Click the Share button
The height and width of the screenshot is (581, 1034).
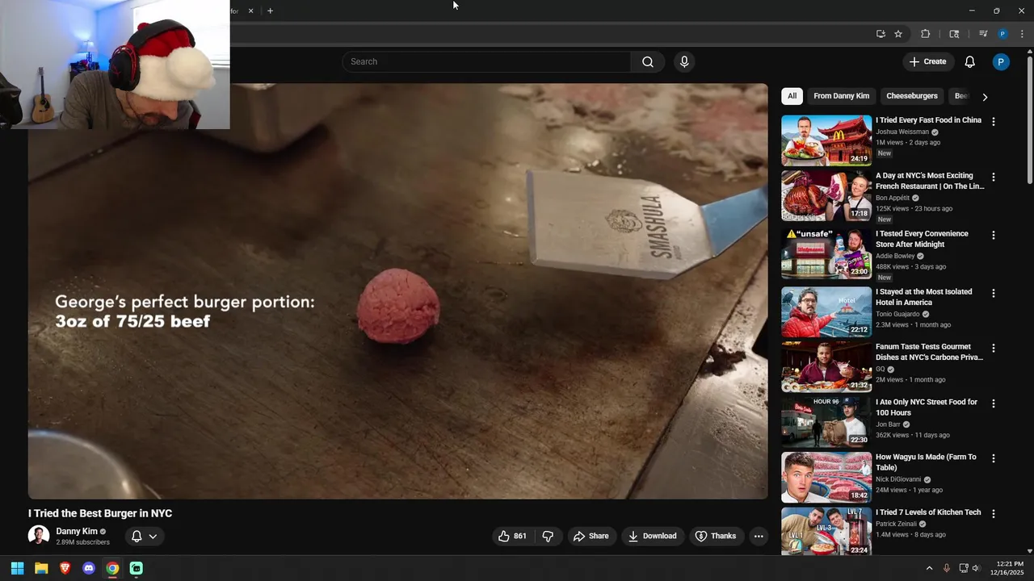pos(591,536)
